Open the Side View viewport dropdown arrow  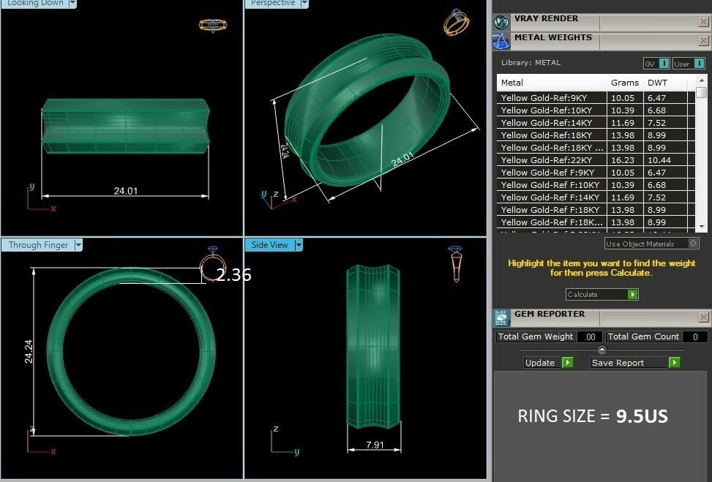(299, 245)
